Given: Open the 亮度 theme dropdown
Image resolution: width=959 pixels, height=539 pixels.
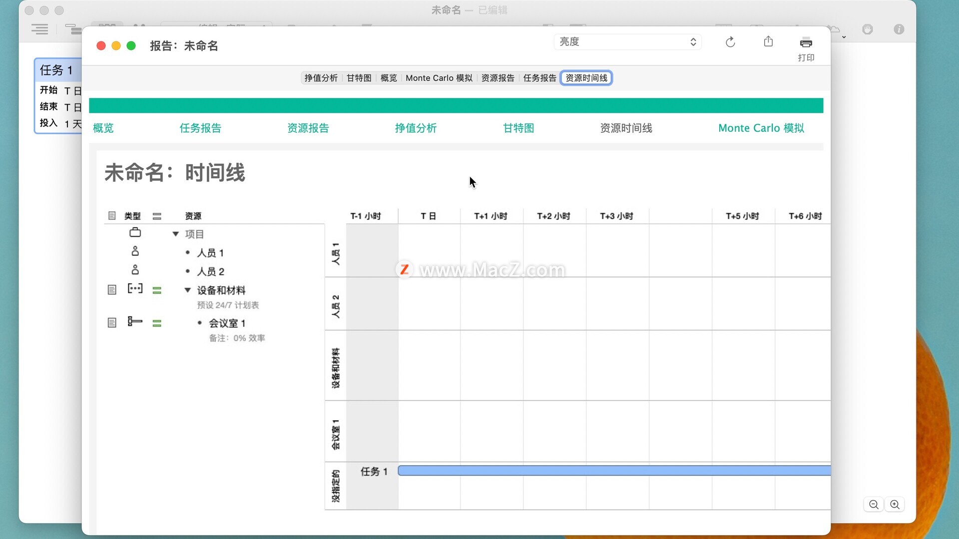Looking at the screenshot, I should 627,42.
